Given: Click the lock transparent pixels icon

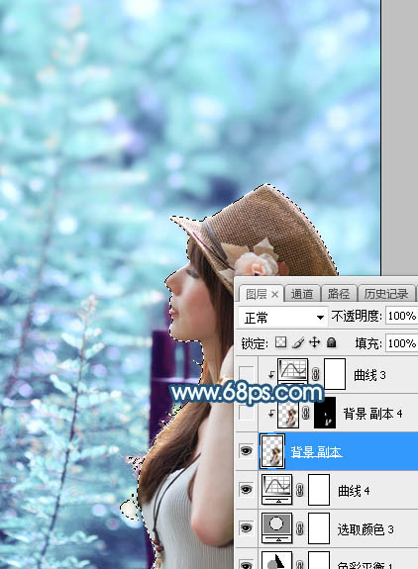Looking at the screenshot, I should pyautogui.click(x=280, y=342).
